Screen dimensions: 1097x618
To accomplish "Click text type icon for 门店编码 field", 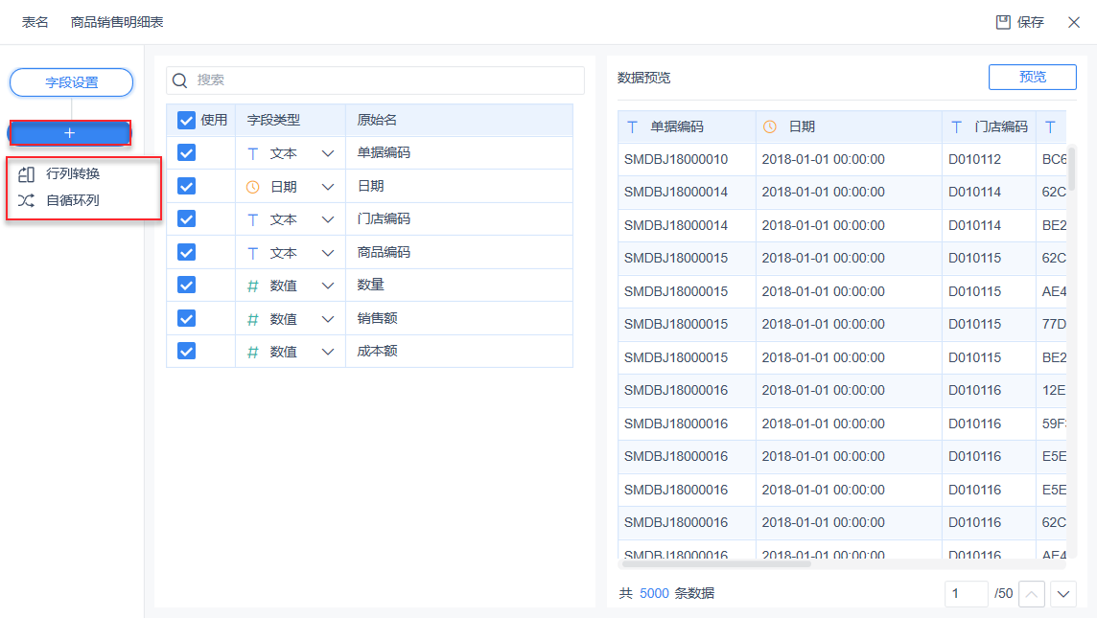I will point(252,220).
